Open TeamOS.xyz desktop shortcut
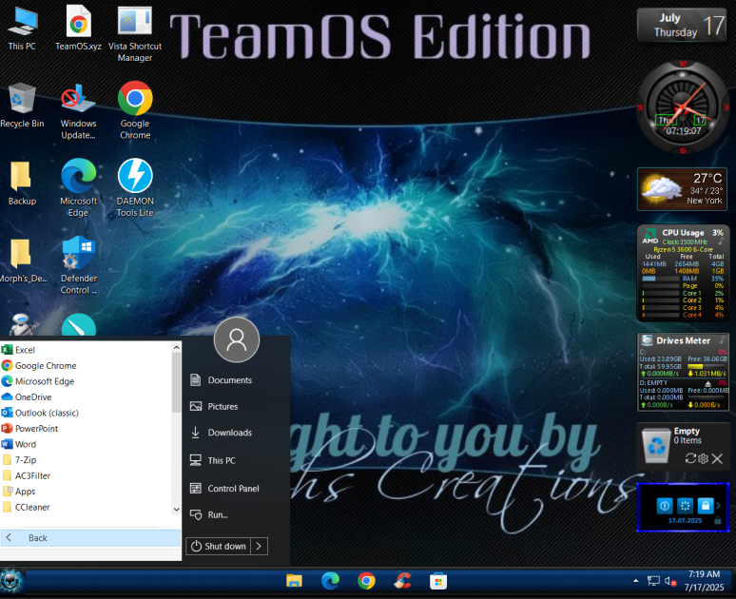This screenshot has height=599, width=736. (x=78, y=29)
